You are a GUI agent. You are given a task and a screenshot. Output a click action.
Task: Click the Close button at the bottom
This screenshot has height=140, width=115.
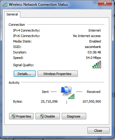point(98,131)
